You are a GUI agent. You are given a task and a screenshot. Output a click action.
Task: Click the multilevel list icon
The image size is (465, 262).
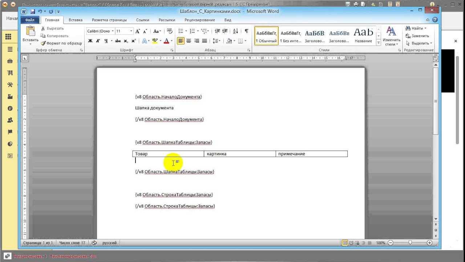pyautogui.click(x=204, y=31)
